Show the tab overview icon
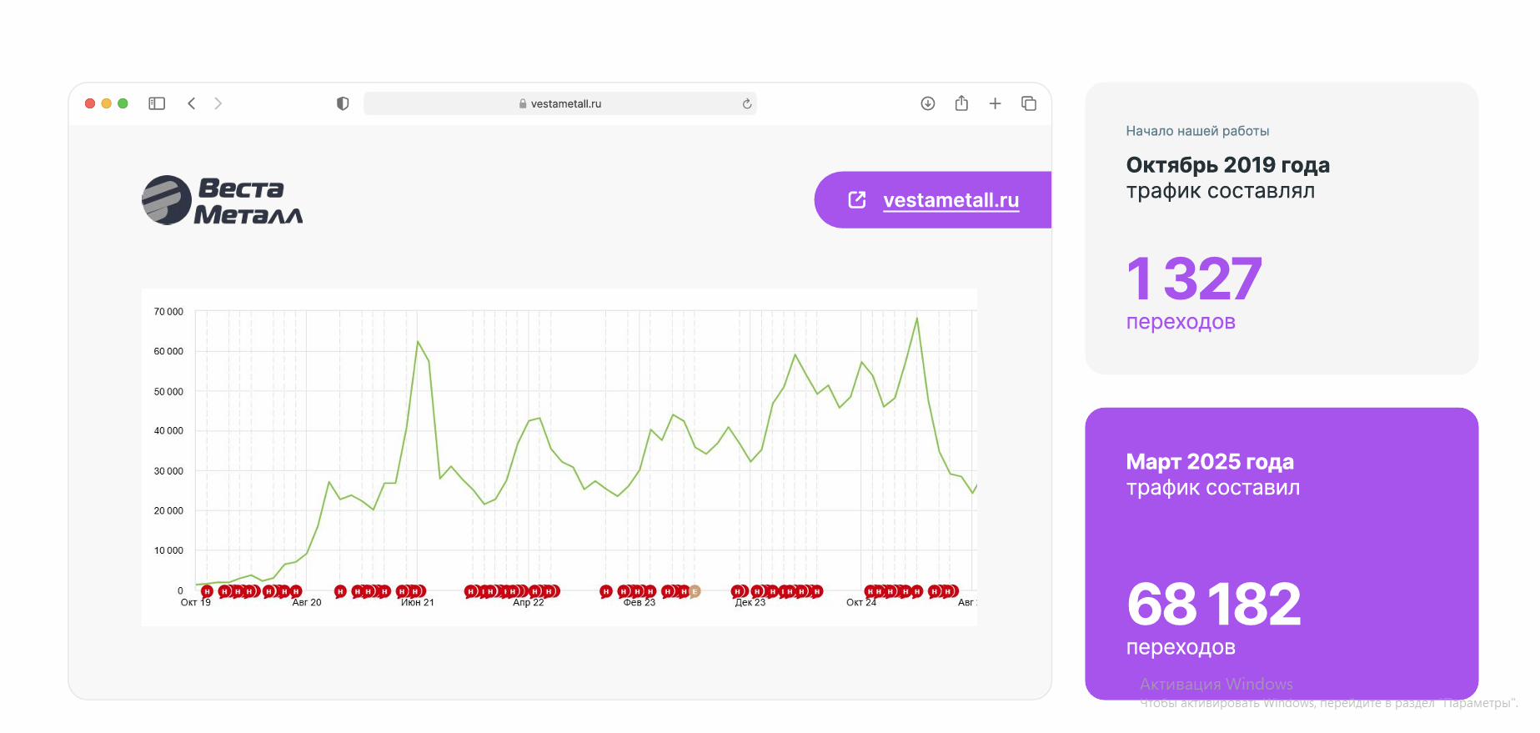The image size is (1540, 733). coord(1029,103)
